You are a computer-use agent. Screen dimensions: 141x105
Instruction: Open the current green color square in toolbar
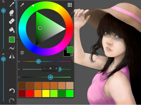point(12,40)
